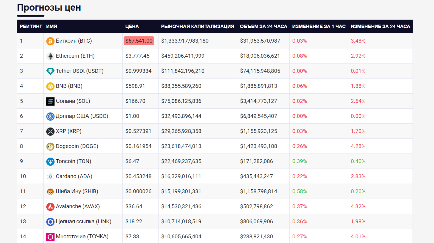The width and height of the screenshot is (434, 243).
Task: Sort by the ИМЯ column header
Action: pos(52,27)
